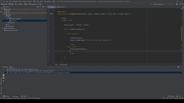Click the expand/collapse all icon in Project panel

(40, 7)
